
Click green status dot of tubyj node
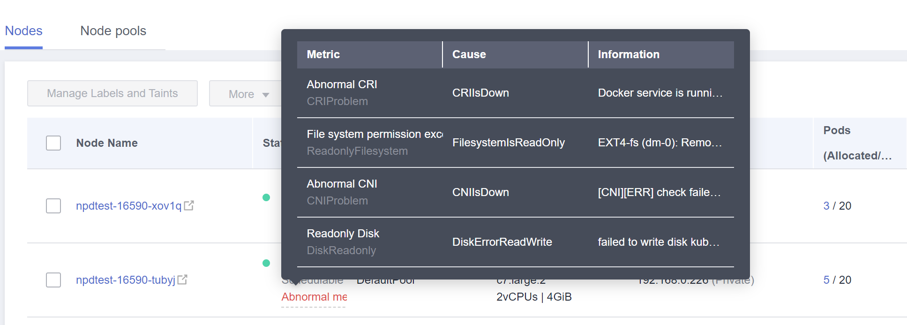tap(266, 263)
